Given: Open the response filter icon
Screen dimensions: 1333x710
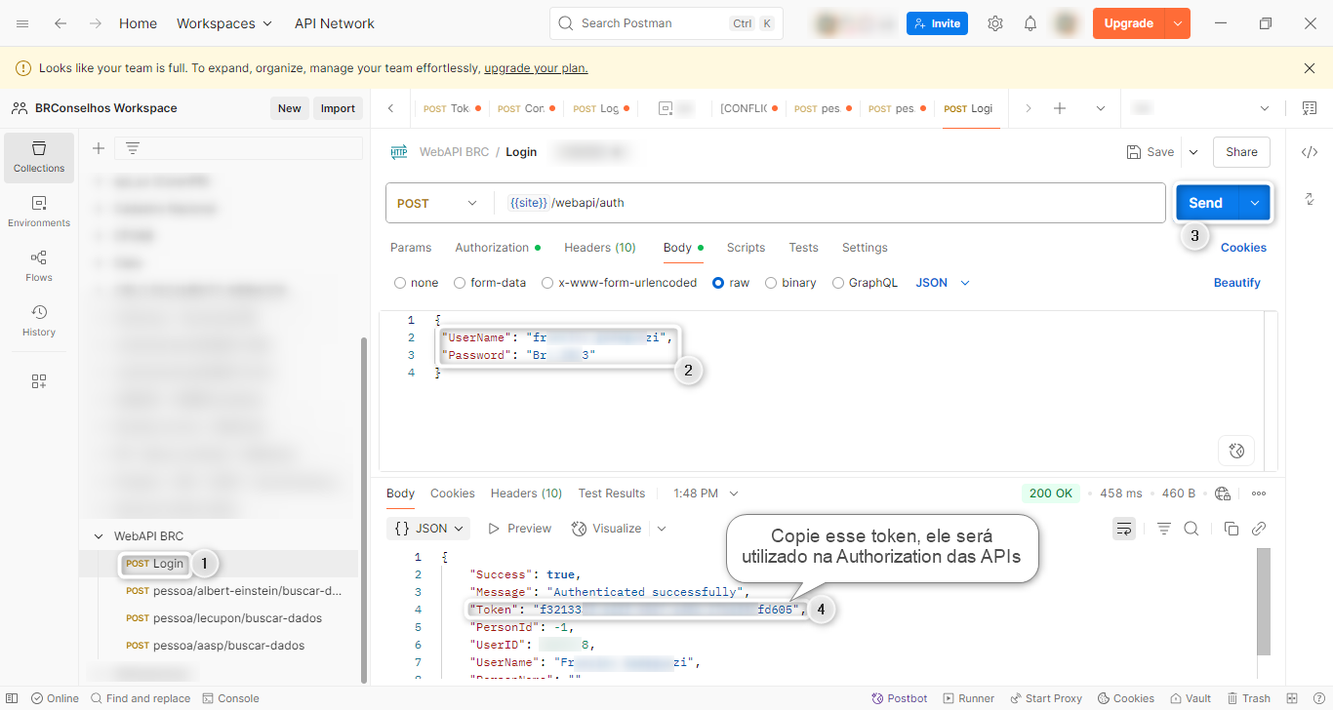Looking at the screenshot, I should [1163, 529].
